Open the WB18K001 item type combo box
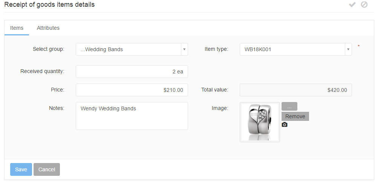375x189 pixels. [292, 49]
